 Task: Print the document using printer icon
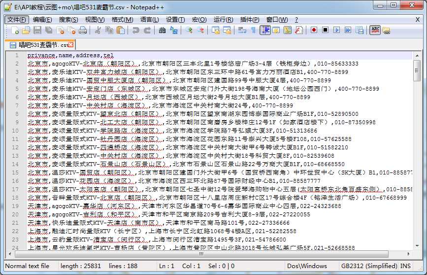tap(83, 30)
